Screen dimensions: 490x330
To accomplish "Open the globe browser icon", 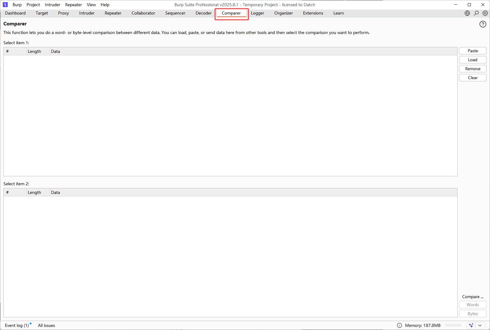I will pyautogui.click(x=467, y=13).
